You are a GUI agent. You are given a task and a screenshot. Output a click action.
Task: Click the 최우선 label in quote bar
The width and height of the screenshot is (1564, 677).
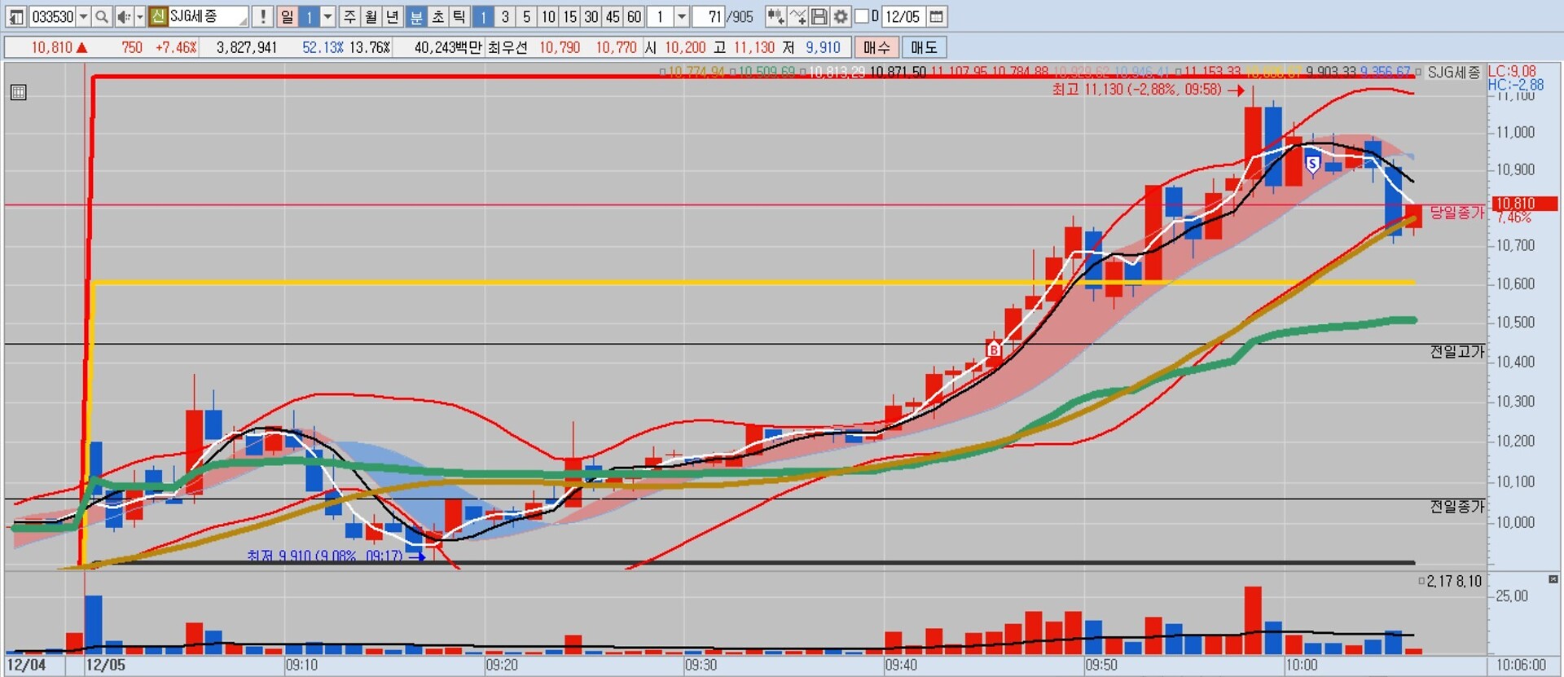(x=507, y=47)
